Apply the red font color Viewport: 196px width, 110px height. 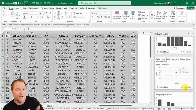[48, 17]
